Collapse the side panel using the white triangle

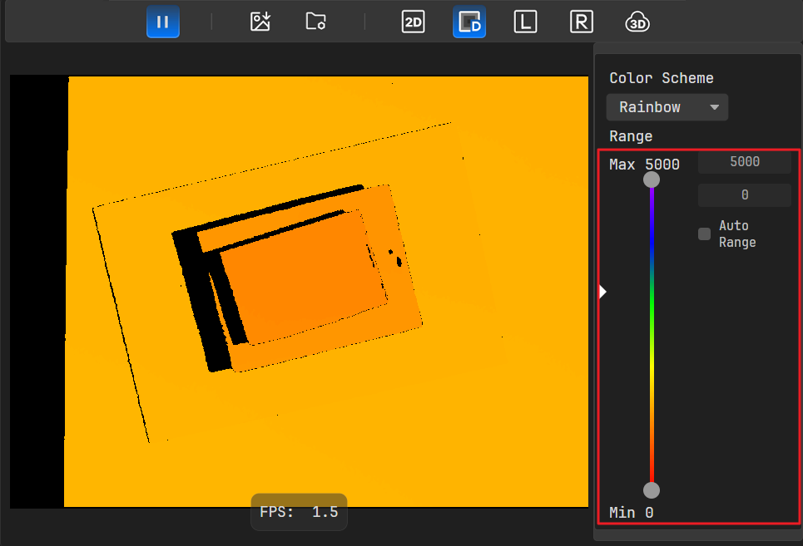pyautogui.click(x=603, y=292)
